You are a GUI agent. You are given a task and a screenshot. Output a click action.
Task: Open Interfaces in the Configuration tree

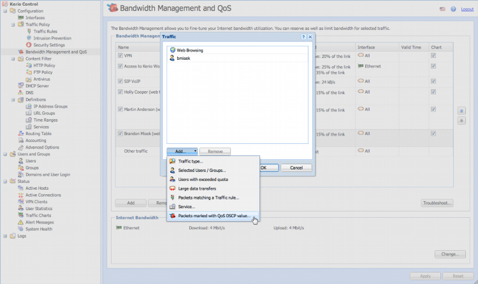pyautogui.click(x=35, y=18)
